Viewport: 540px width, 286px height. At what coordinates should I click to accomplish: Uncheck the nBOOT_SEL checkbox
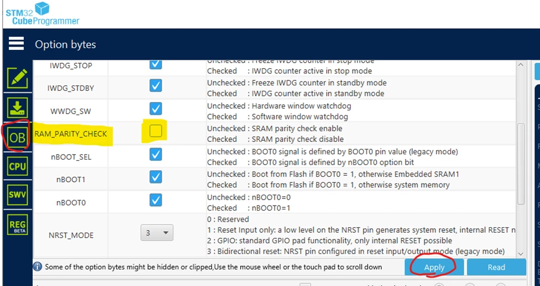tap(156, 155)
